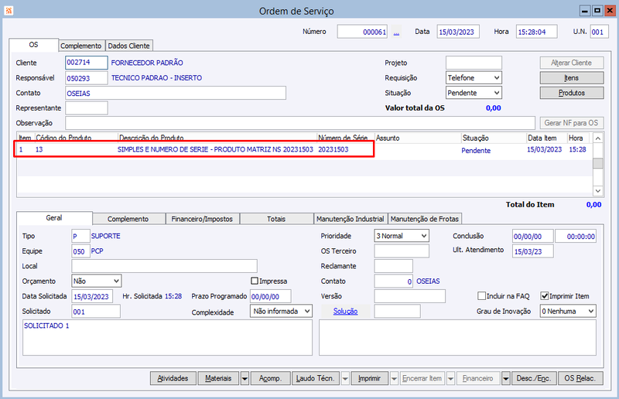Focus the Cliente code field
The width and height of the screenshot is (619, 399).
pyautogui.click(x=87, y=63)
